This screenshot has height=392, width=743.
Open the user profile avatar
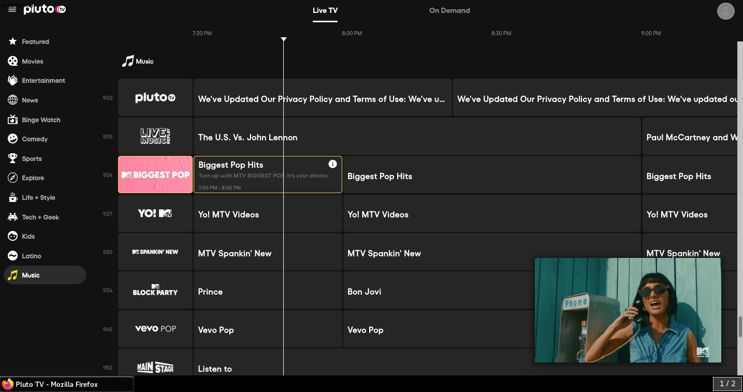(725, 11)
